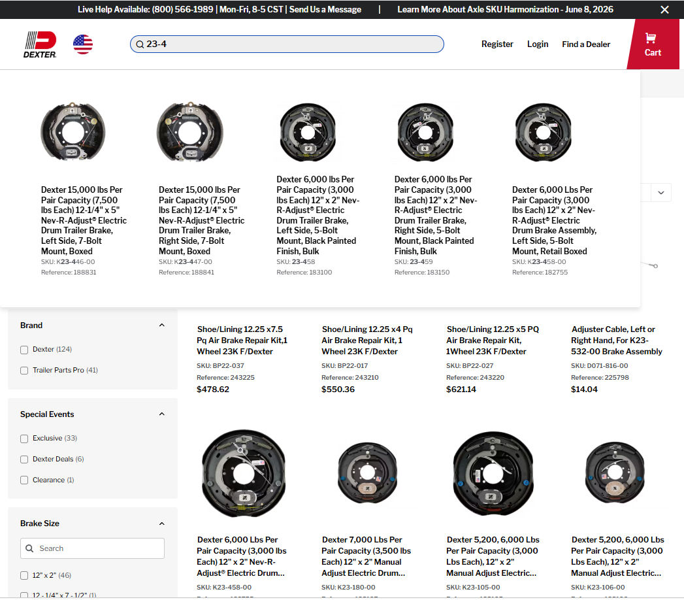Open Login link
This screenshot has width=684, height=600.
538,44
